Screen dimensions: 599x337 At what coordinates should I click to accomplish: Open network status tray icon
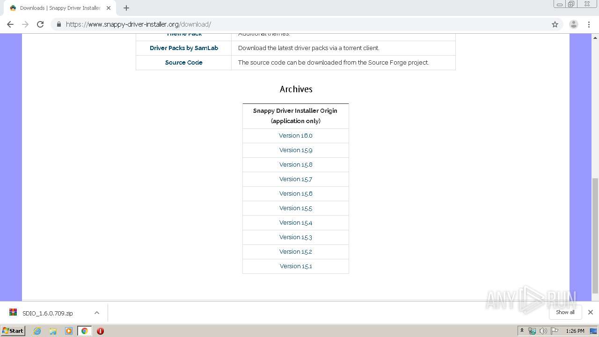(532, 331)
